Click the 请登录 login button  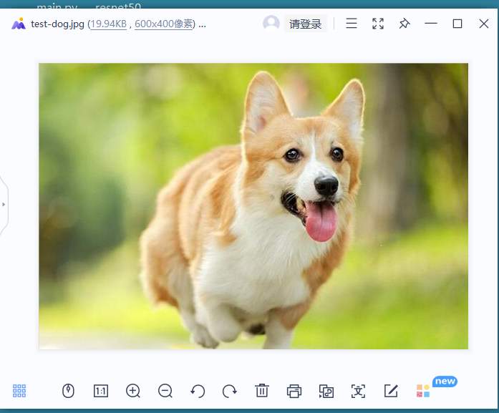click(305, 24)
